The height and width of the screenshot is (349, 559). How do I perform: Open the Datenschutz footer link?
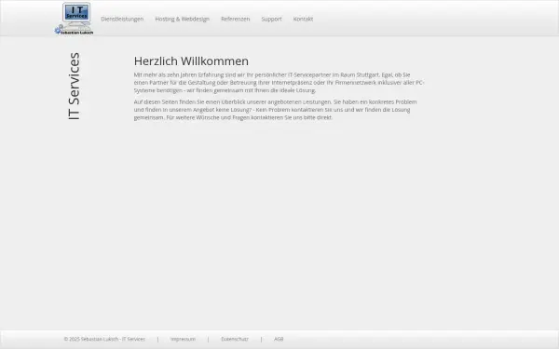point(235,339)
